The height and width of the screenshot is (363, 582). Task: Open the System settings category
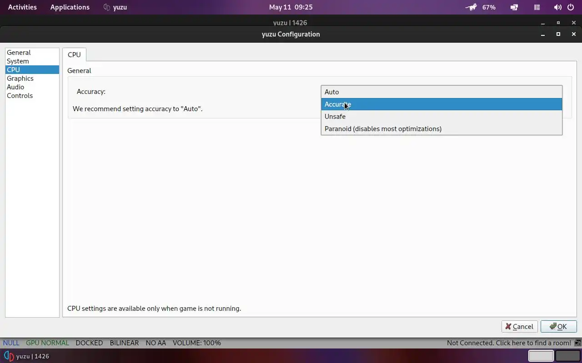32,61
